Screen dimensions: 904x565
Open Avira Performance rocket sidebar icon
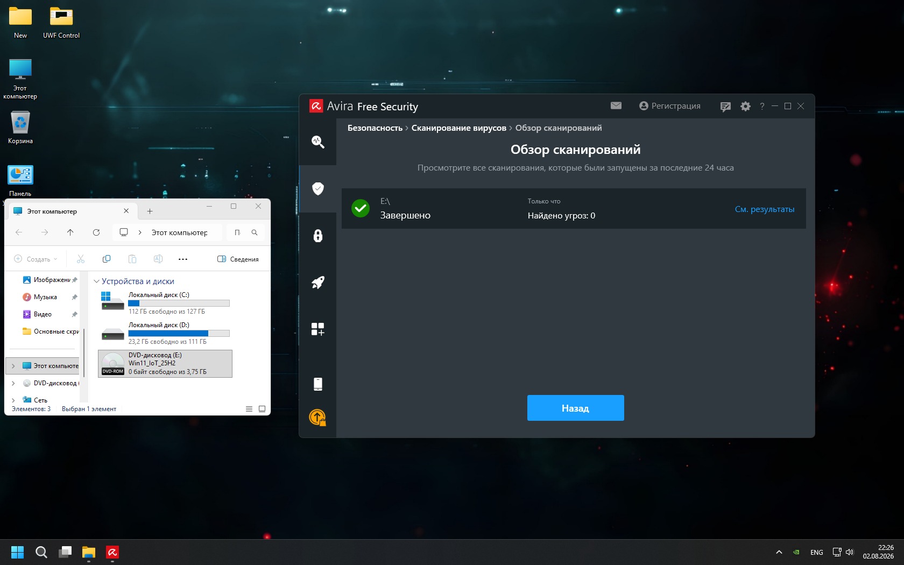317,282
